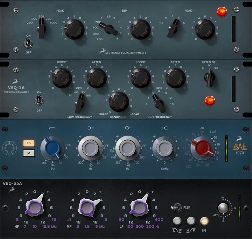Select the 400 LF frequency label
Image resolution: width=252 pixels, height=239 pixels.
pos(159,219)
